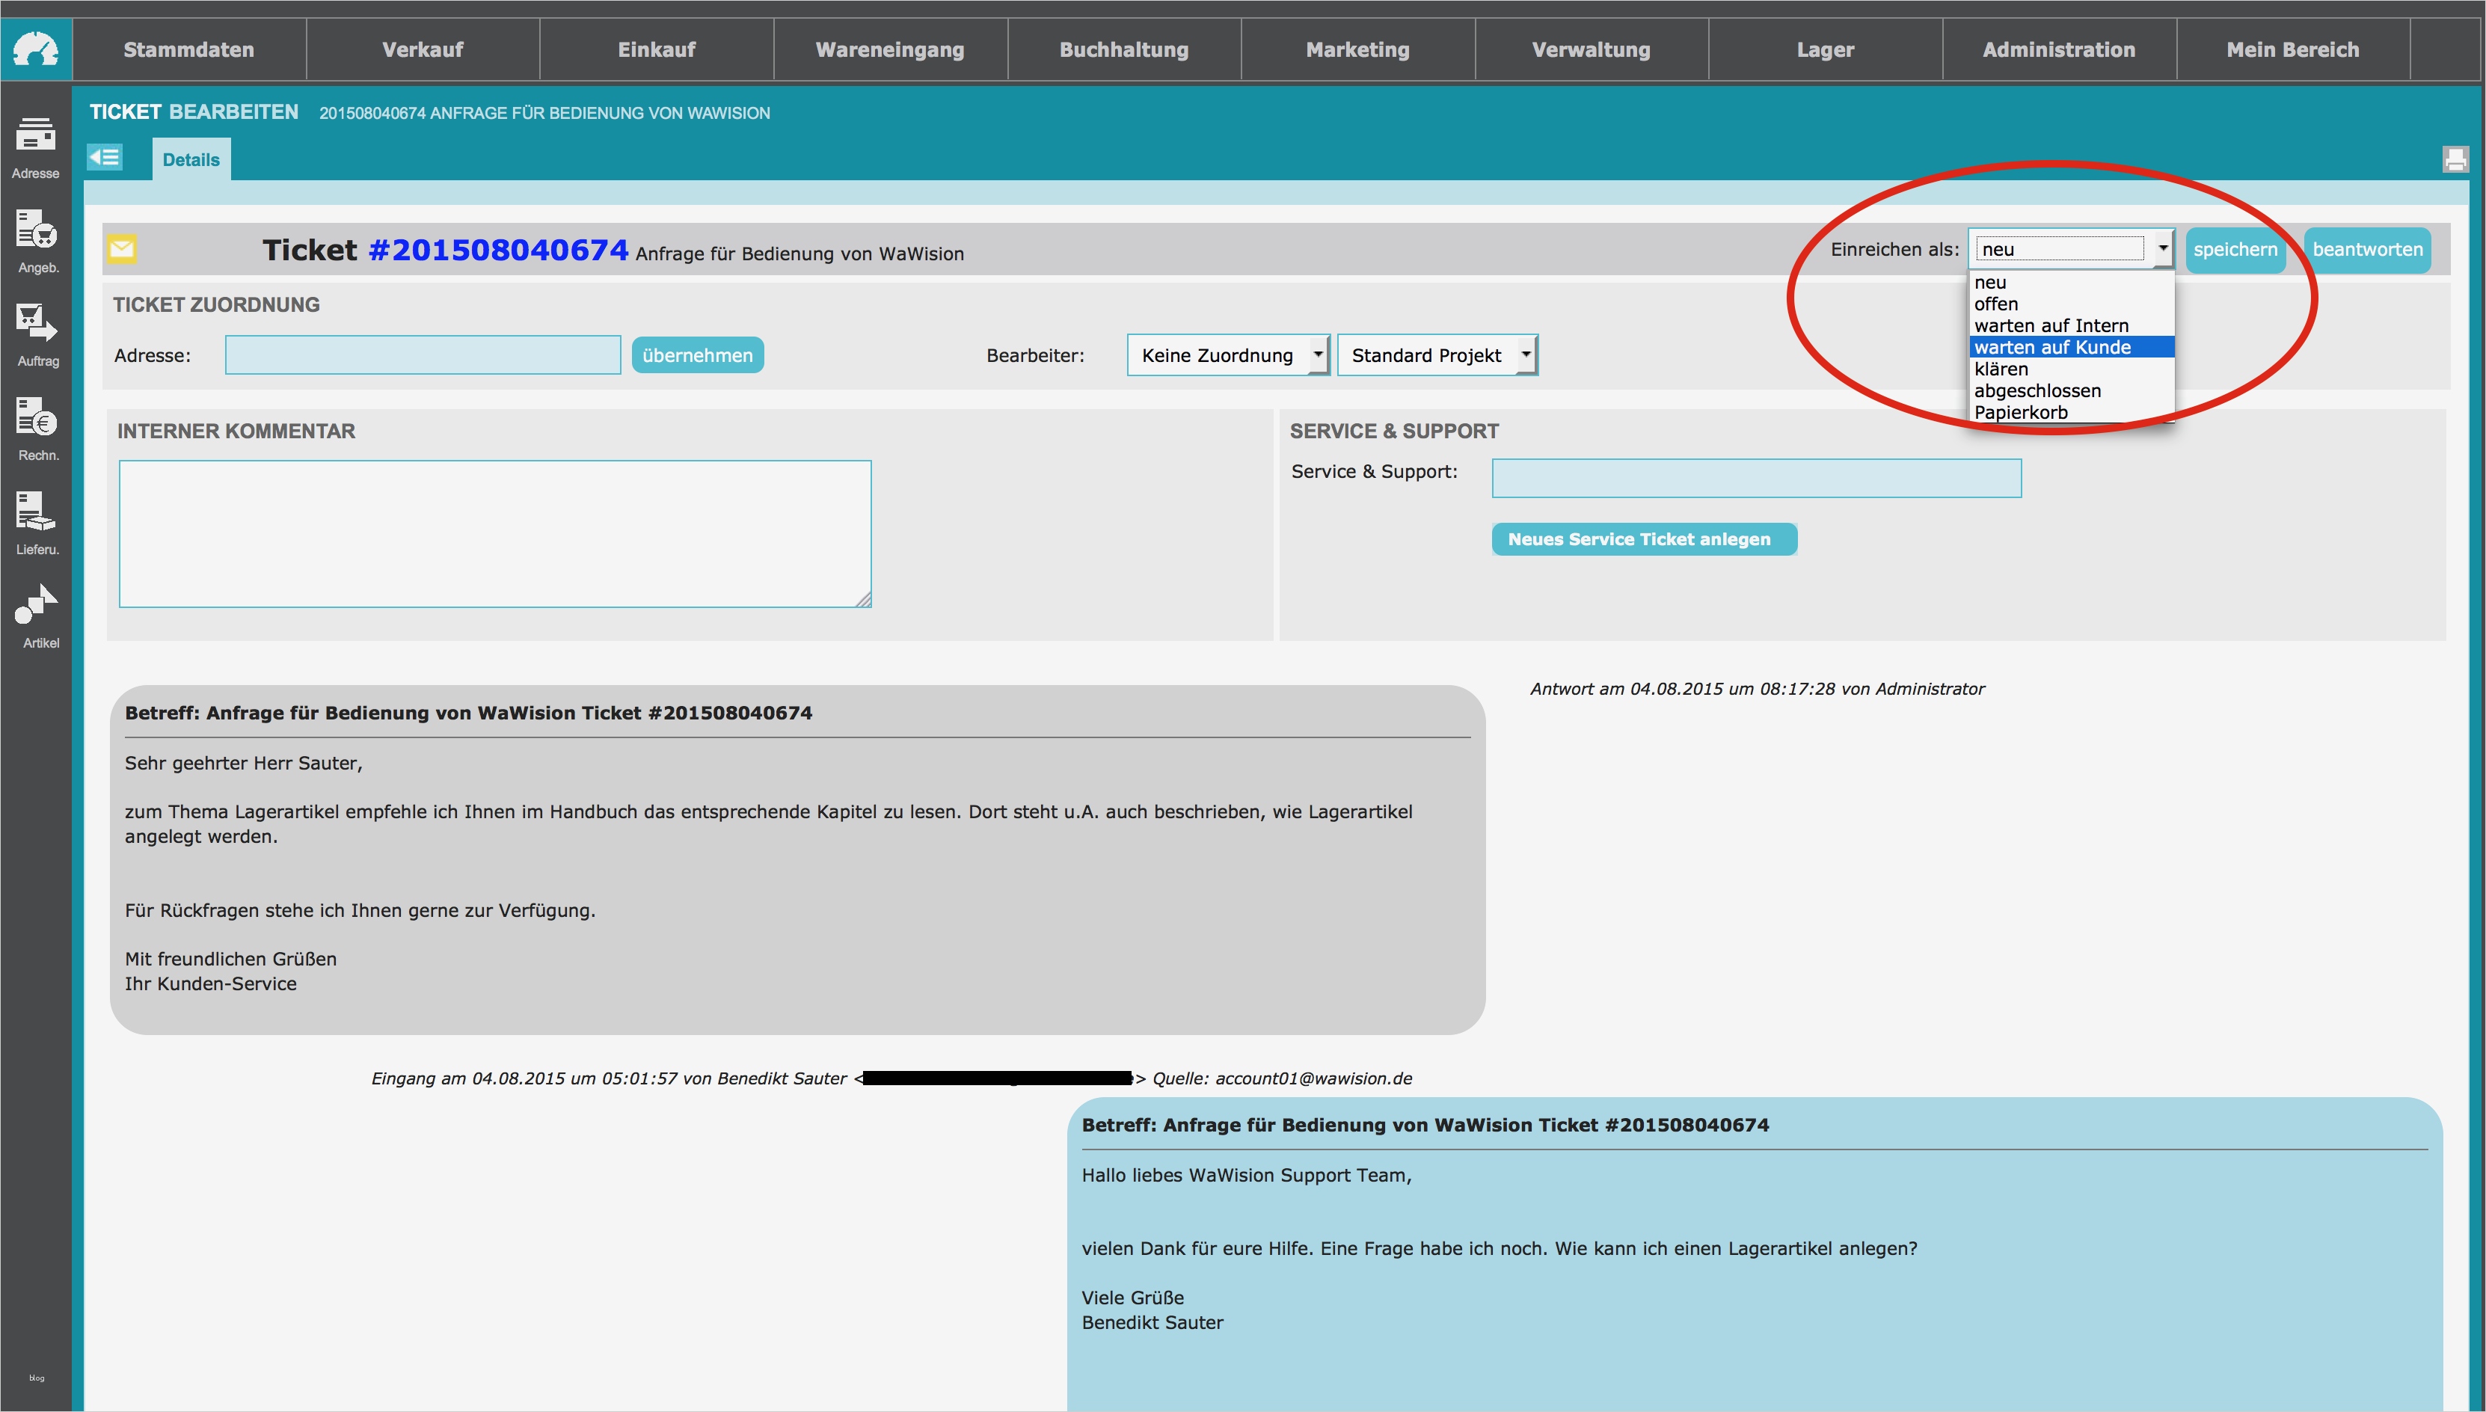This screenshot has height=1412, width=2486.
Task: Expand the Bearbeiter 'Keine Zuordnung' dropdown
Action: (1227, 355)
